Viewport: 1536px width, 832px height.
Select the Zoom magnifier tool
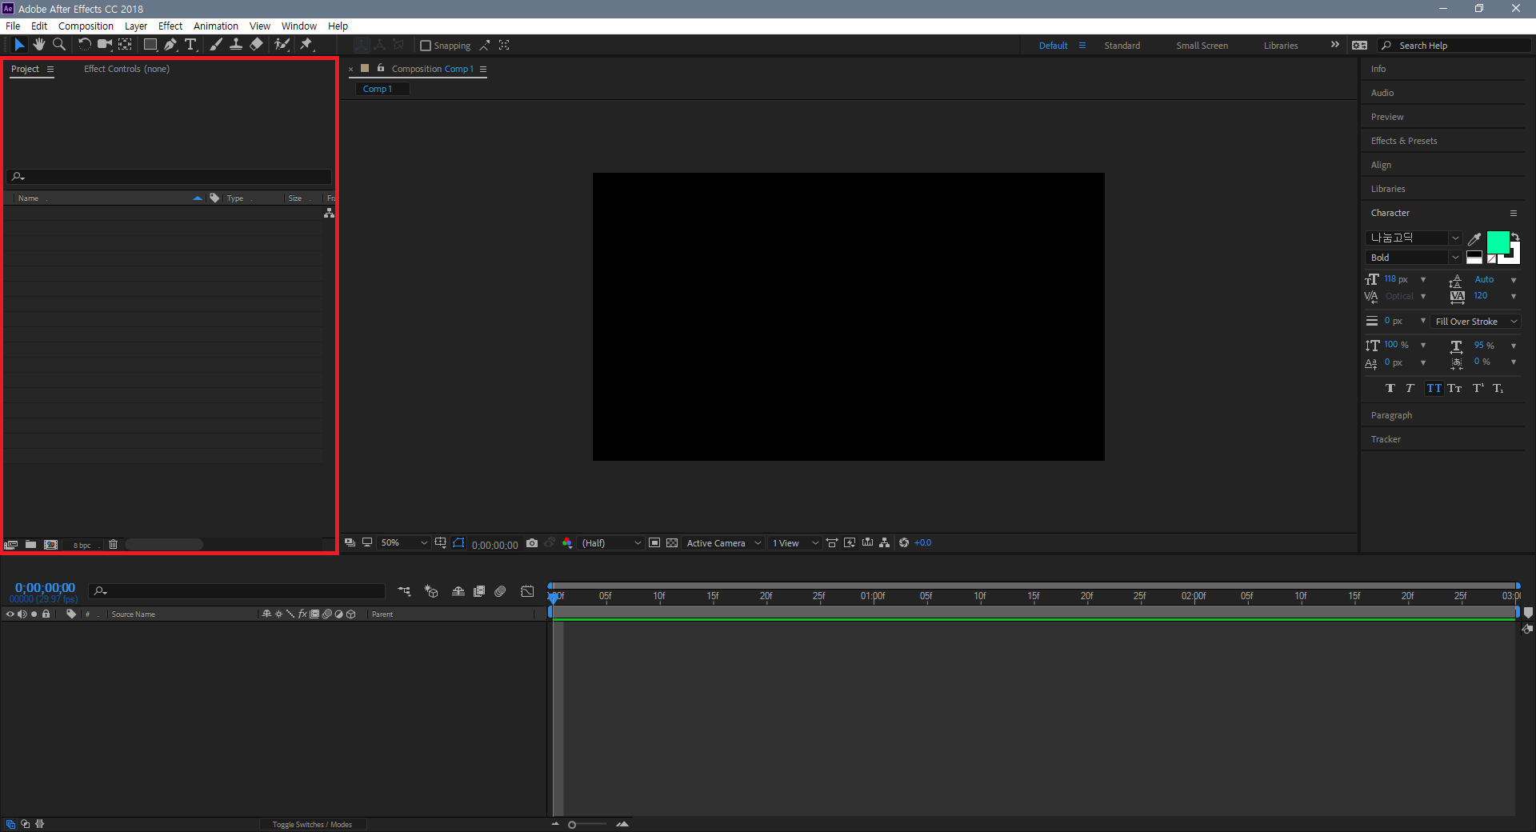pyautogui.click(x=59, y=45)
